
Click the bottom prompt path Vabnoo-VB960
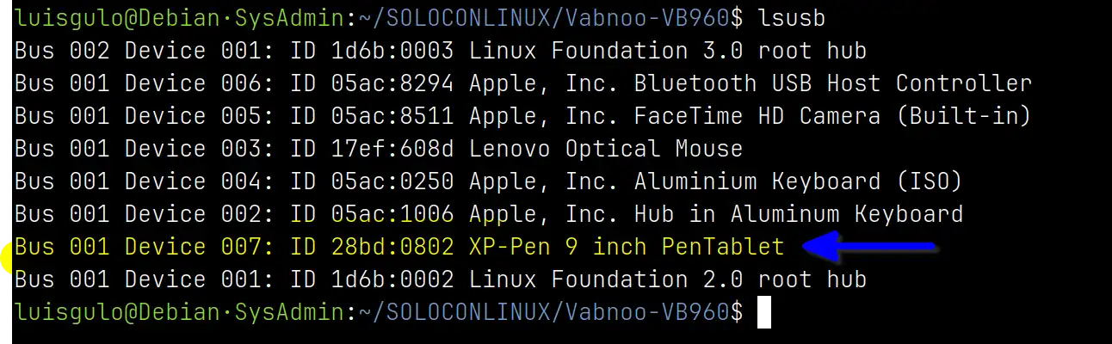[x=647, y=313]
